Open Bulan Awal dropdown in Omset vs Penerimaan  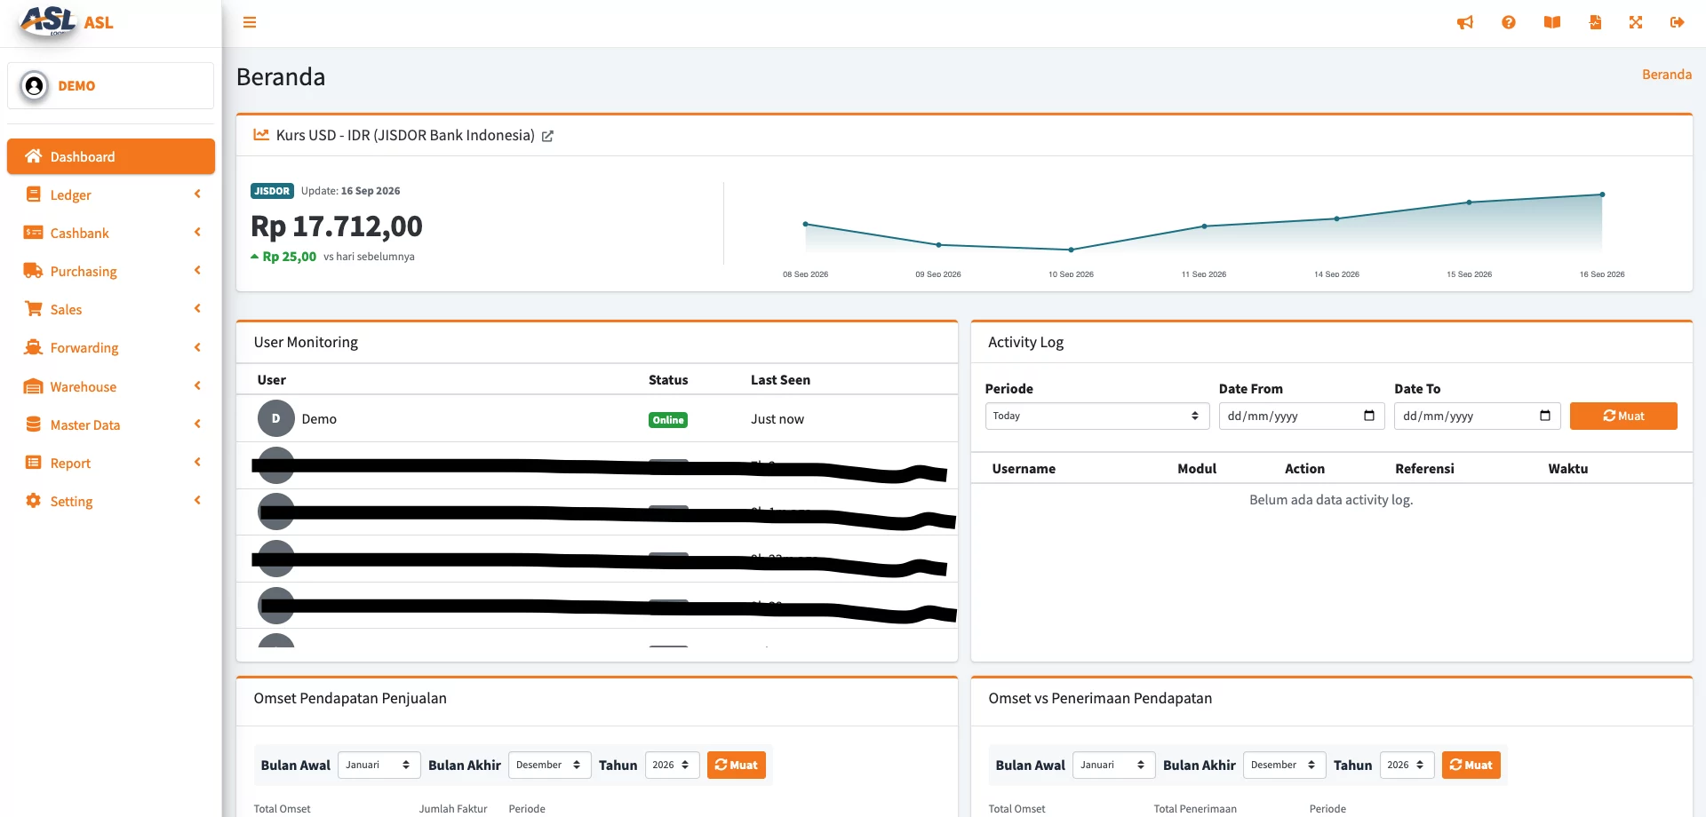pos(1114,765)
